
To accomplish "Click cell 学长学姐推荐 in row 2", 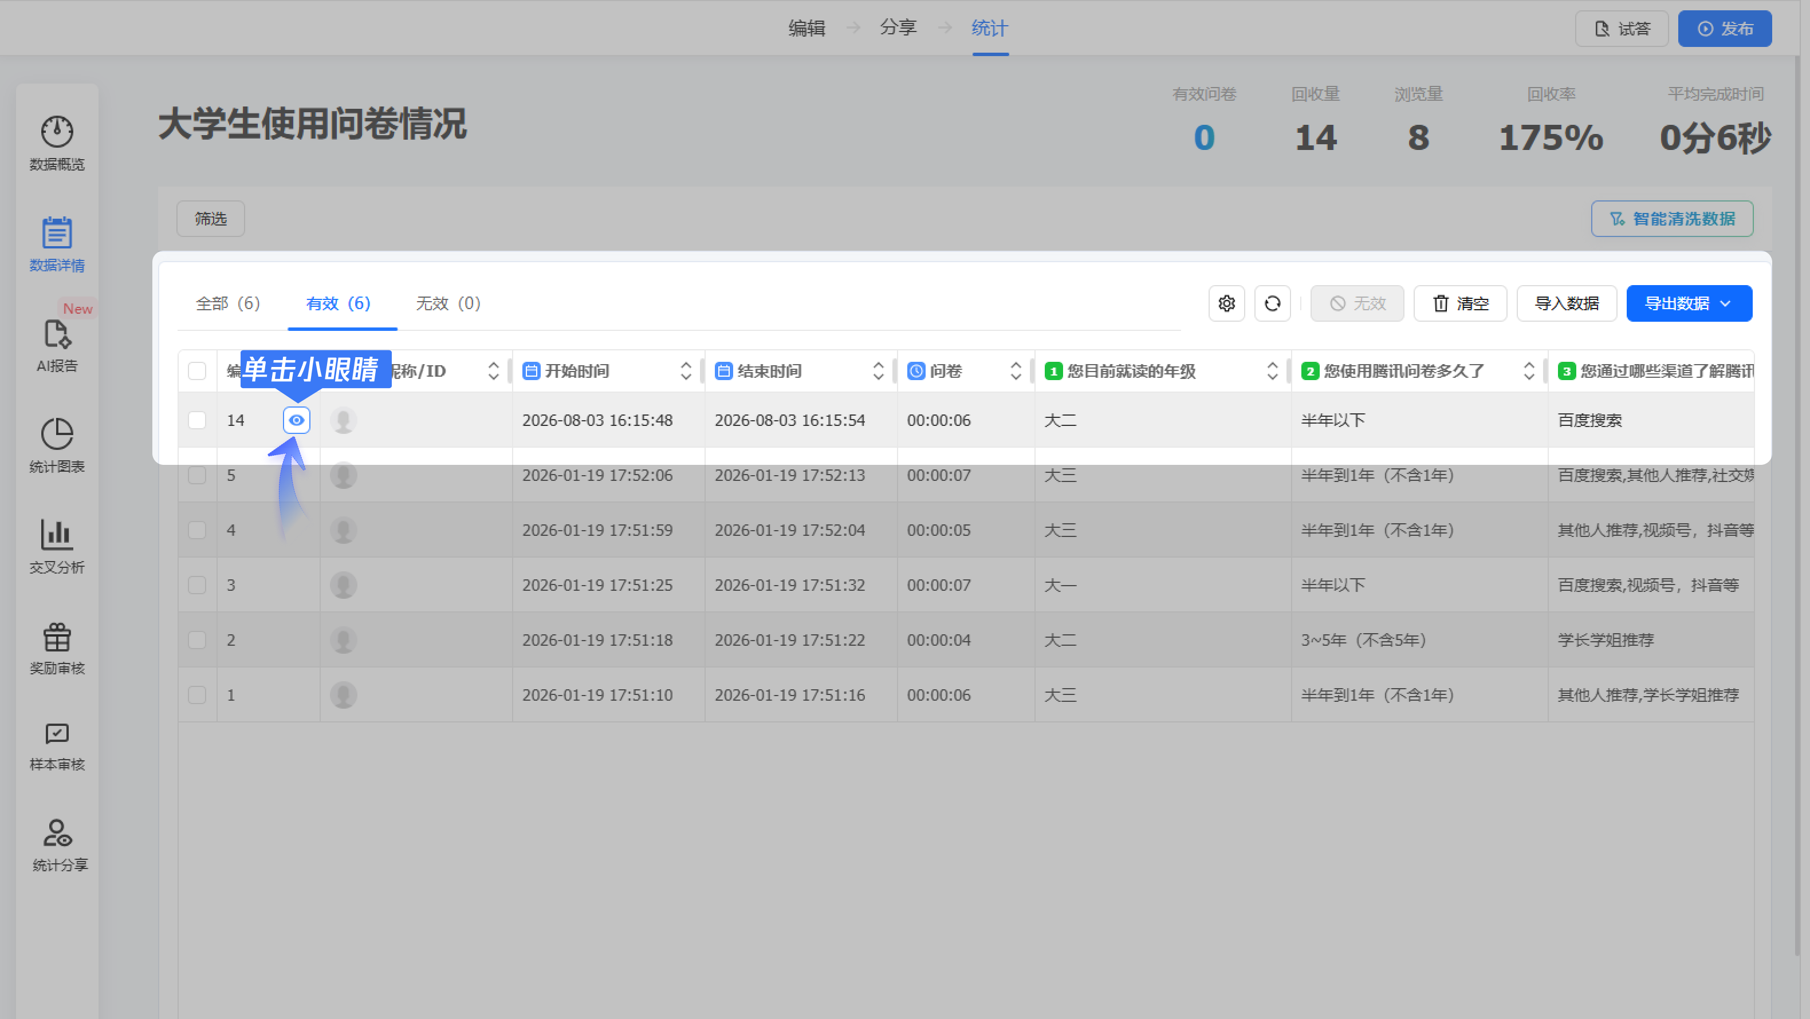I will pyautogui.click(x=1606, y=640).
